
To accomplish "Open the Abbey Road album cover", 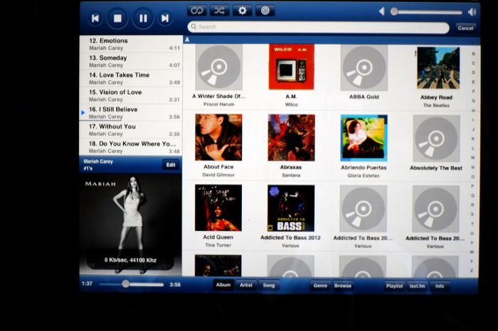I will [438, 68].
